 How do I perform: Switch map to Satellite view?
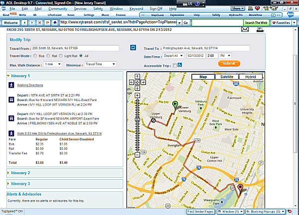[x=227, y=77]
